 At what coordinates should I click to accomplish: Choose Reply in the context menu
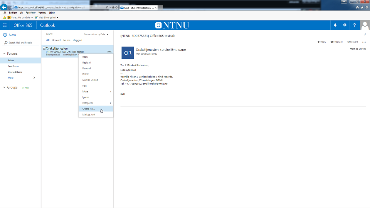click(96, 57)
